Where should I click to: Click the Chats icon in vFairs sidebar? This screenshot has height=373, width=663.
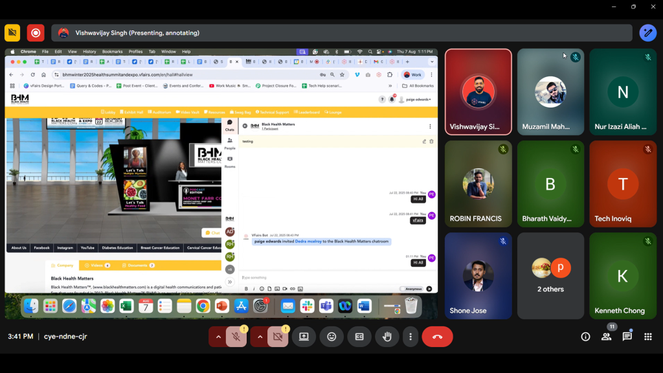[x=230, y=125]
